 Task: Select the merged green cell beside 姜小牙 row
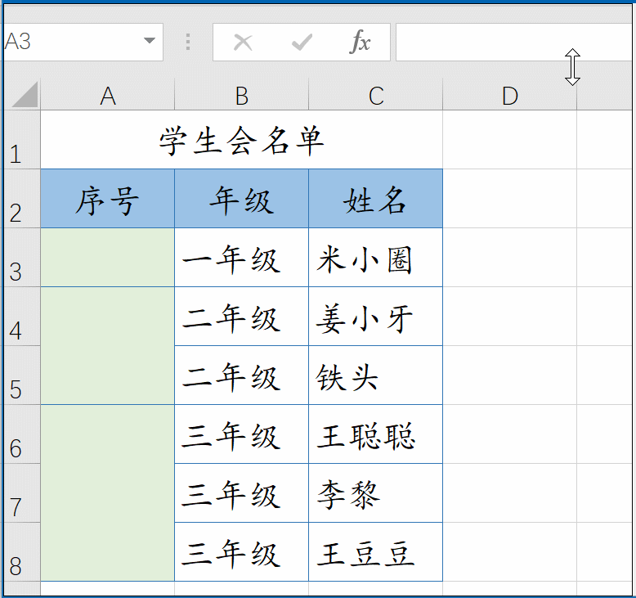107,346
